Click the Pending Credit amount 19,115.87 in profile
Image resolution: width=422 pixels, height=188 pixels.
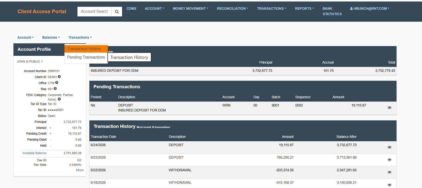tap(75, 134)
